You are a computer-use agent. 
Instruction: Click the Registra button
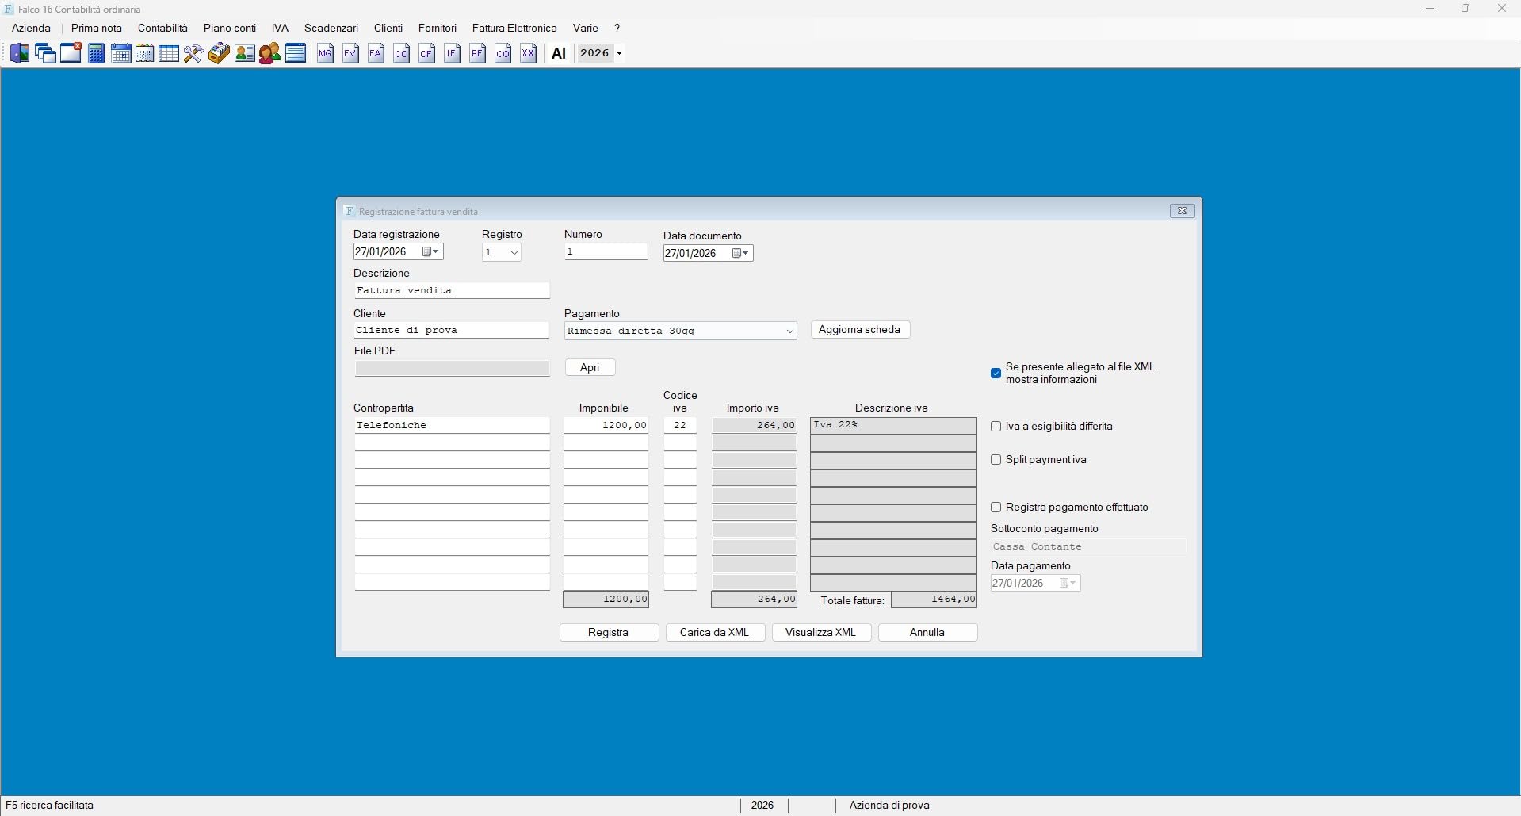click(x=609, y=633)
